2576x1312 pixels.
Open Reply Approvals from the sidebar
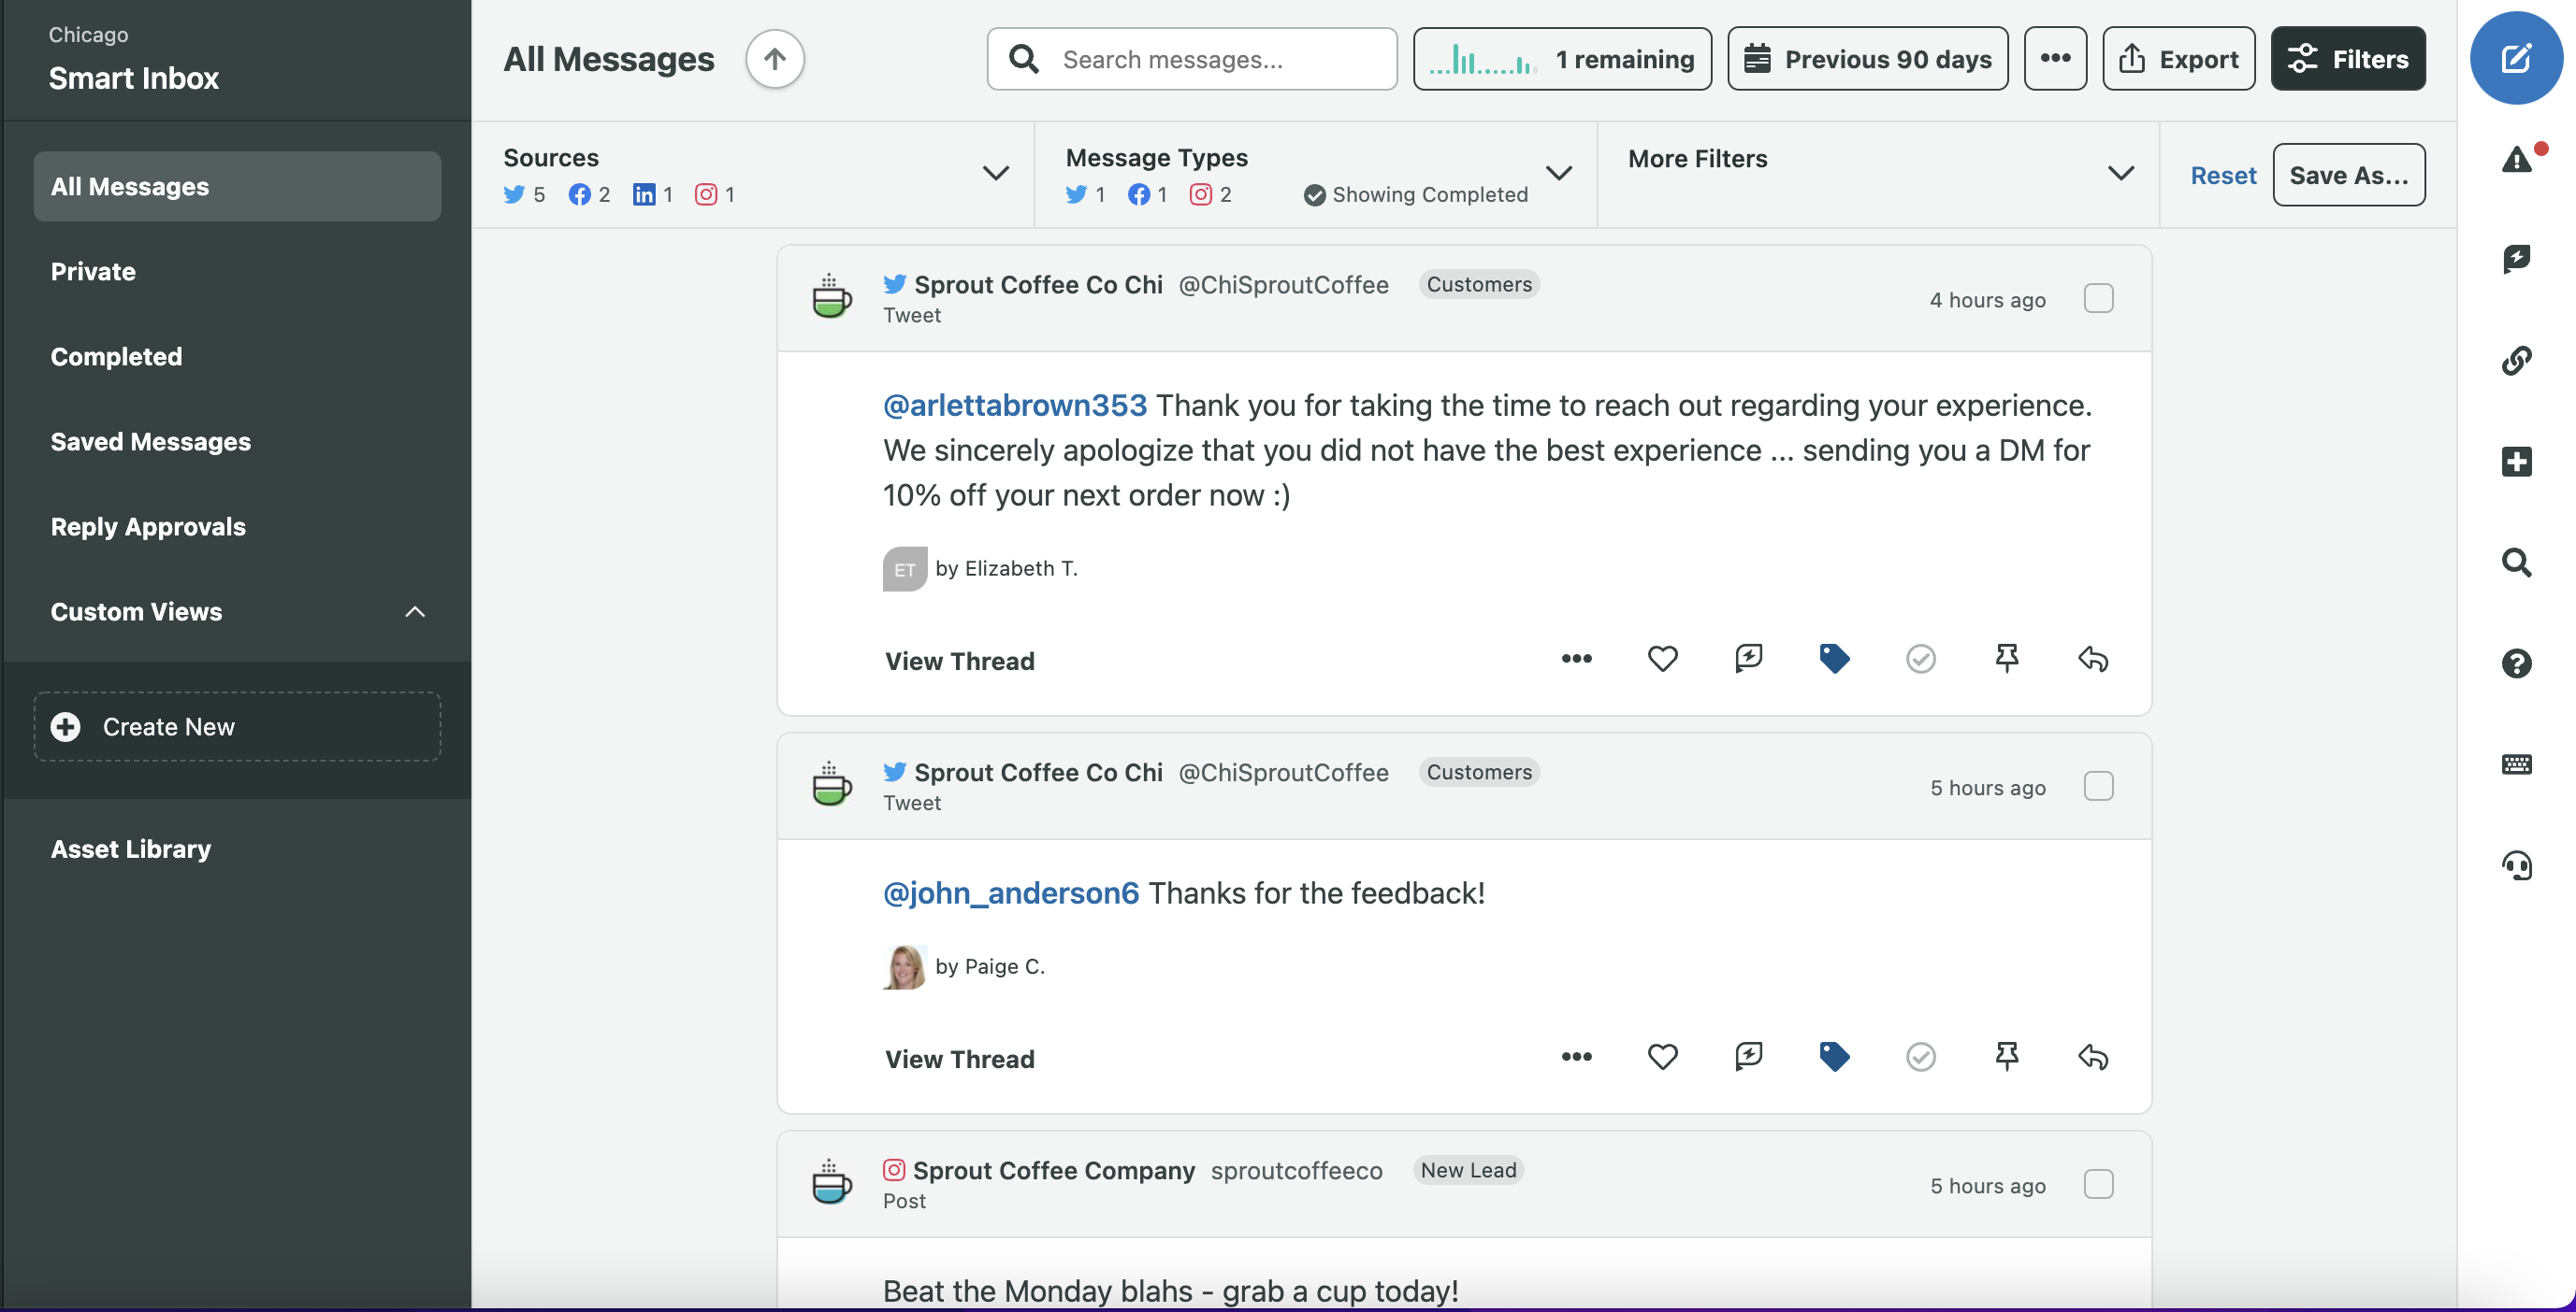(148, 527)
